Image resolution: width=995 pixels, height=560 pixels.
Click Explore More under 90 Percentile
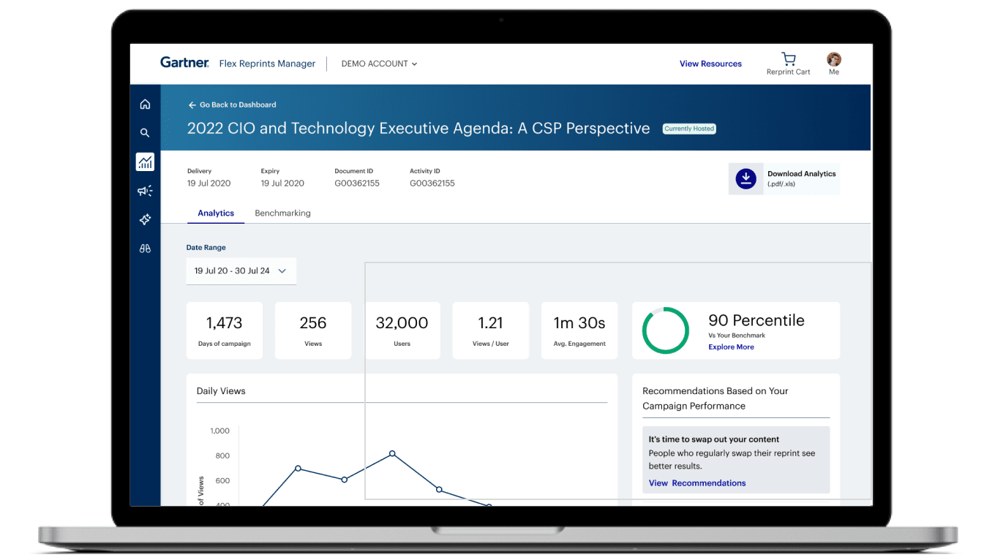(730, 347)
